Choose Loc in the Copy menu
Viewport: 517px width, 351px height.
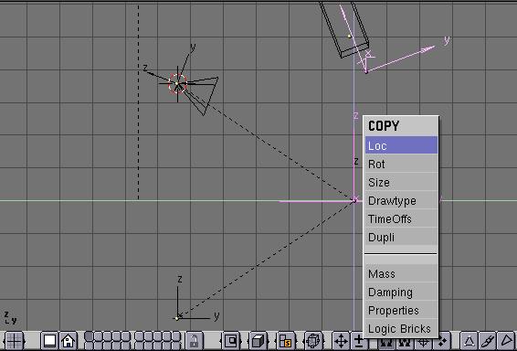pyautogui.click(x=401, y=145)
